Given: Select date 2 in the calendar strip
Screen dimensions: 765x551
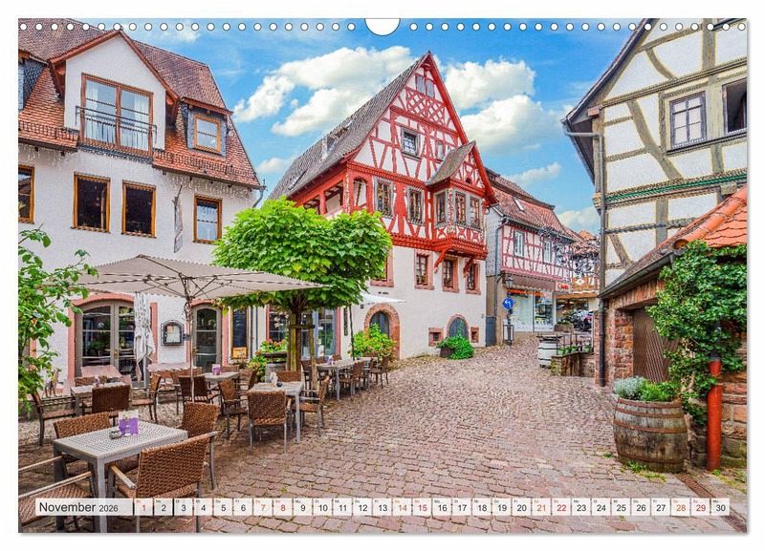Looking at the screenshot, I should point(164,507).
